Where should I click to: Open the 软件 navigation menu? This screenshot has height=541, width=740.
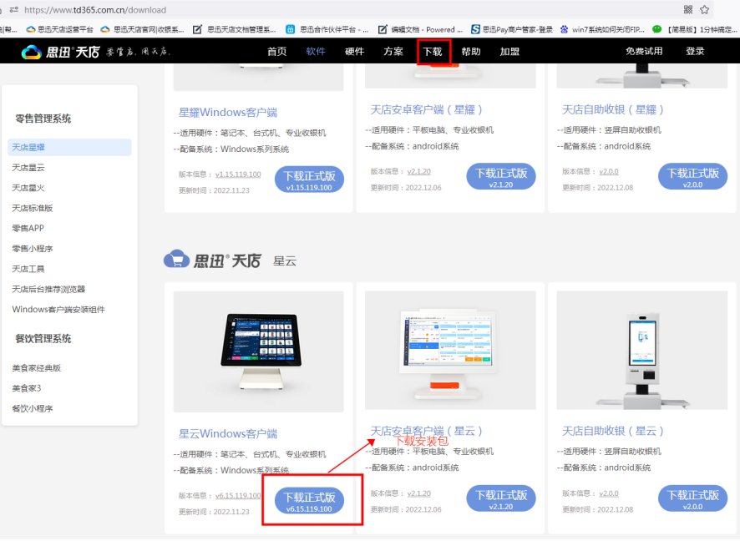316,52
